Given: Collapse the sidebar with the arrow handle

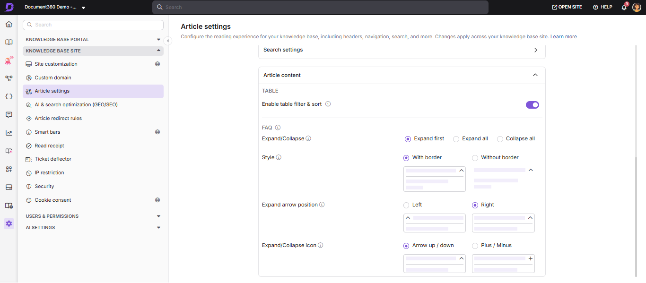Looking at the screenshot, I should click(168, 41).
